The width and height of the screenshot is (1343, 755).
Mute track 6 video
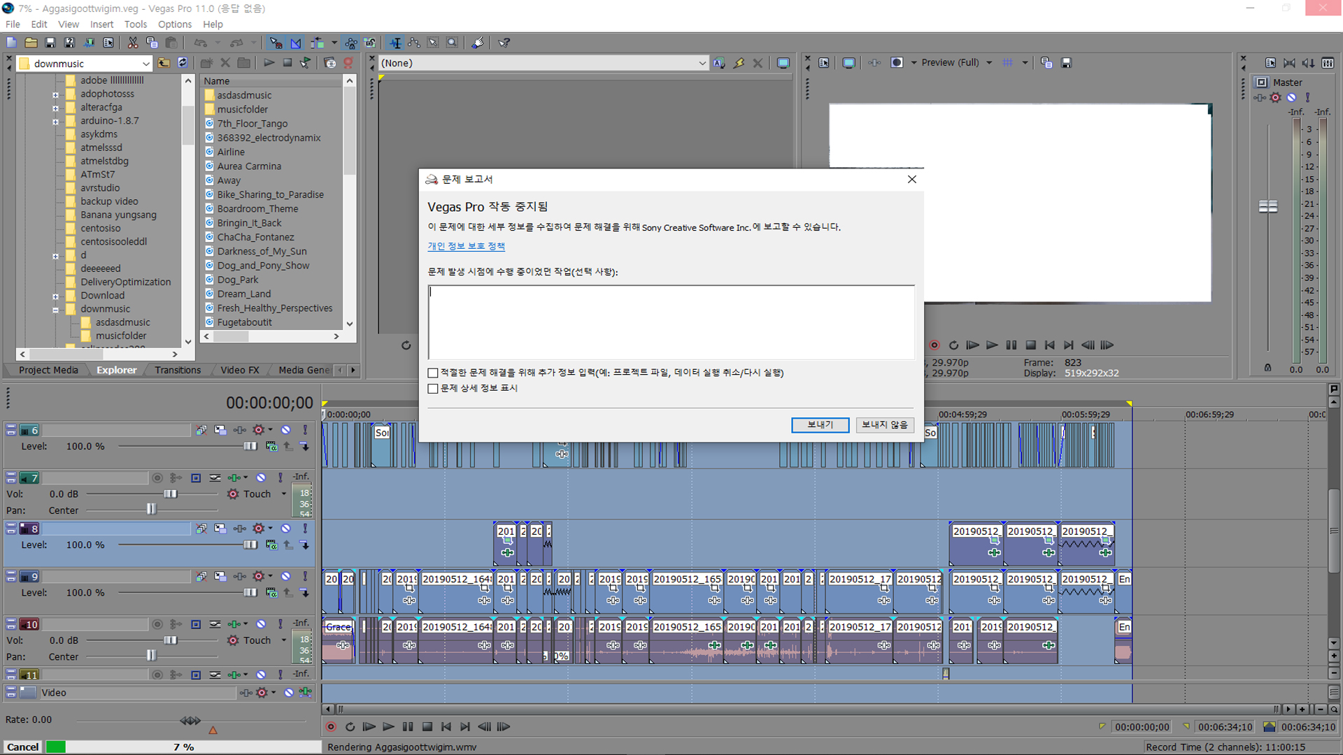(286, 430)
